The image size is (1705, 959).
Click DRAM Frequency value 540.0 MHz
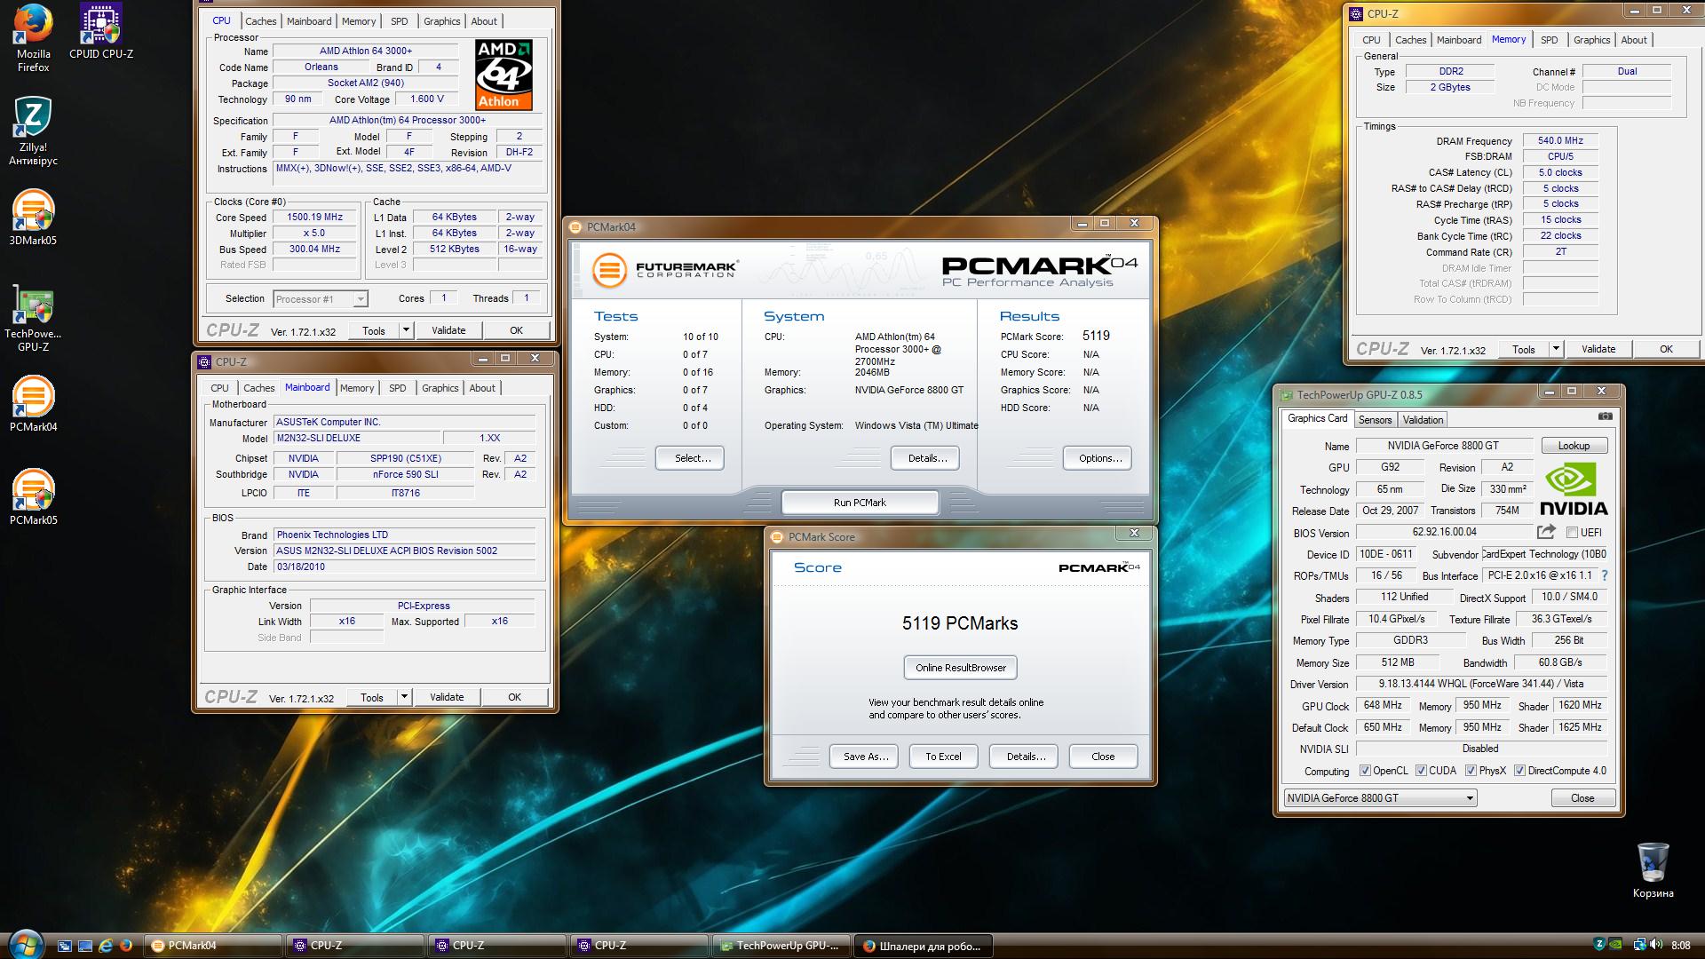(1560, 140)
